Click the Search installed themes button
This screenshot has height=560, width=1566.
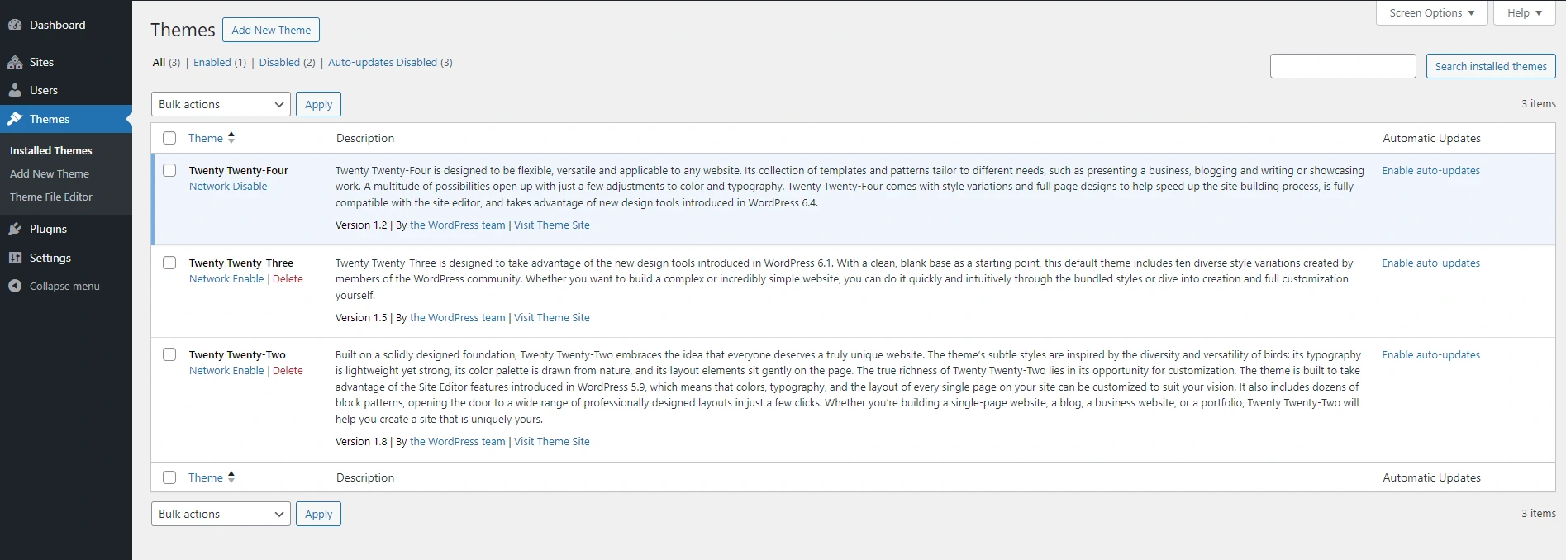[x=1491, y=66]
